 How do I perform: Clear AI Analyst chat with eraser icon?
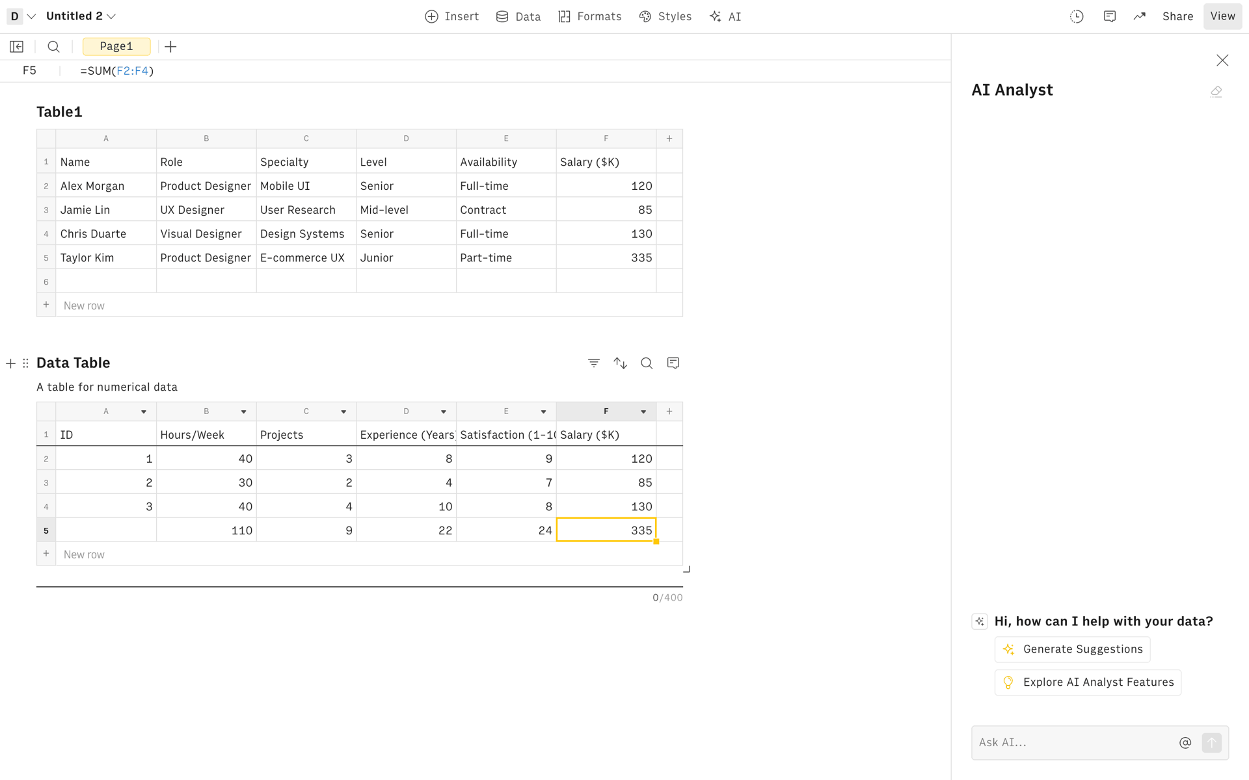point(1216,92)
